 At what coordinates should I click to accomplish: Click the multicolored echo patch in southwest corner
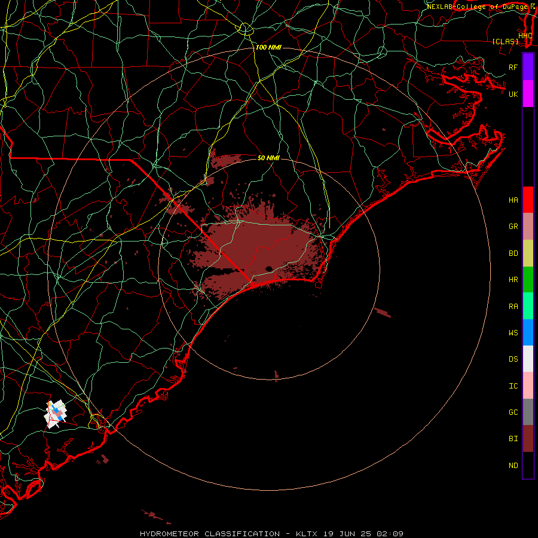coord(55,414)
